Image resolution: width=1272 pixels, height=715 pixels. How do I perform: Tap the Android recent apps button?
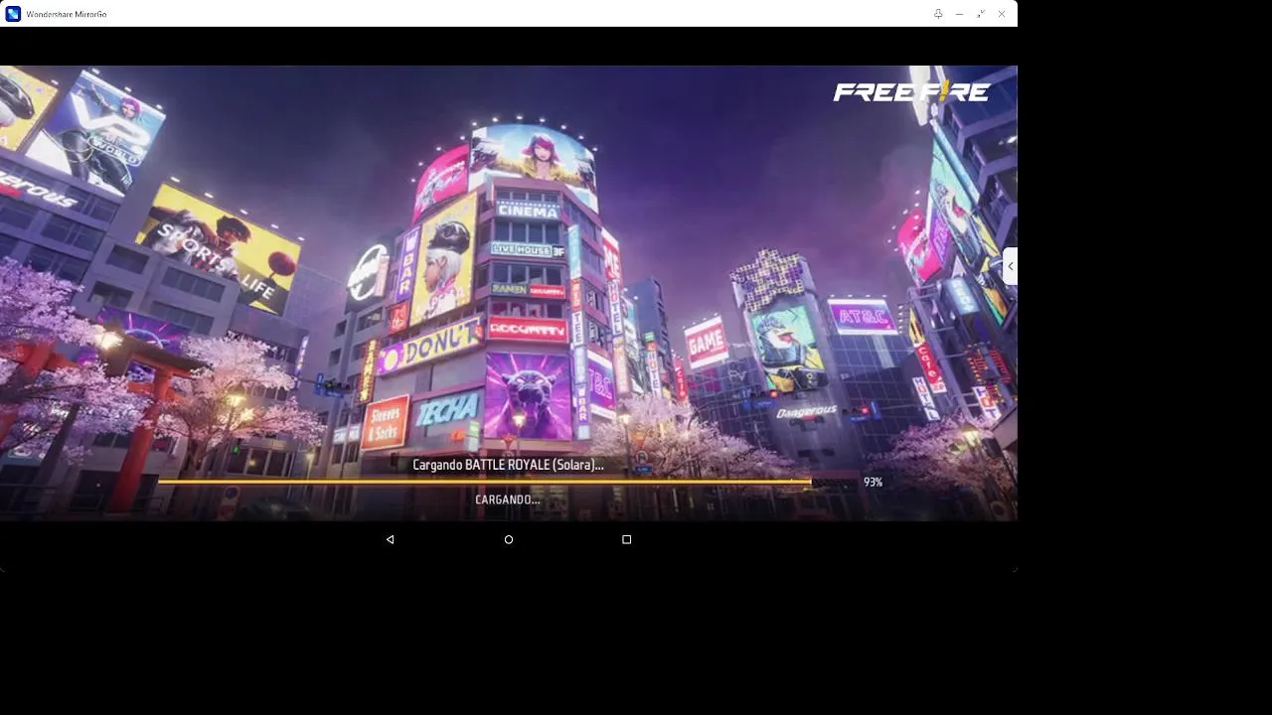(x=626, y=539)
